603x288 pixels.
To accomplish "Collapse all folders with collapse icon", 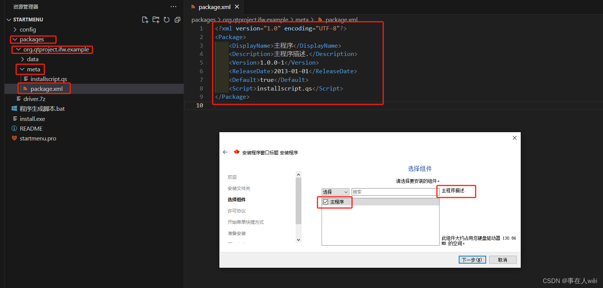I will [177, 20].
